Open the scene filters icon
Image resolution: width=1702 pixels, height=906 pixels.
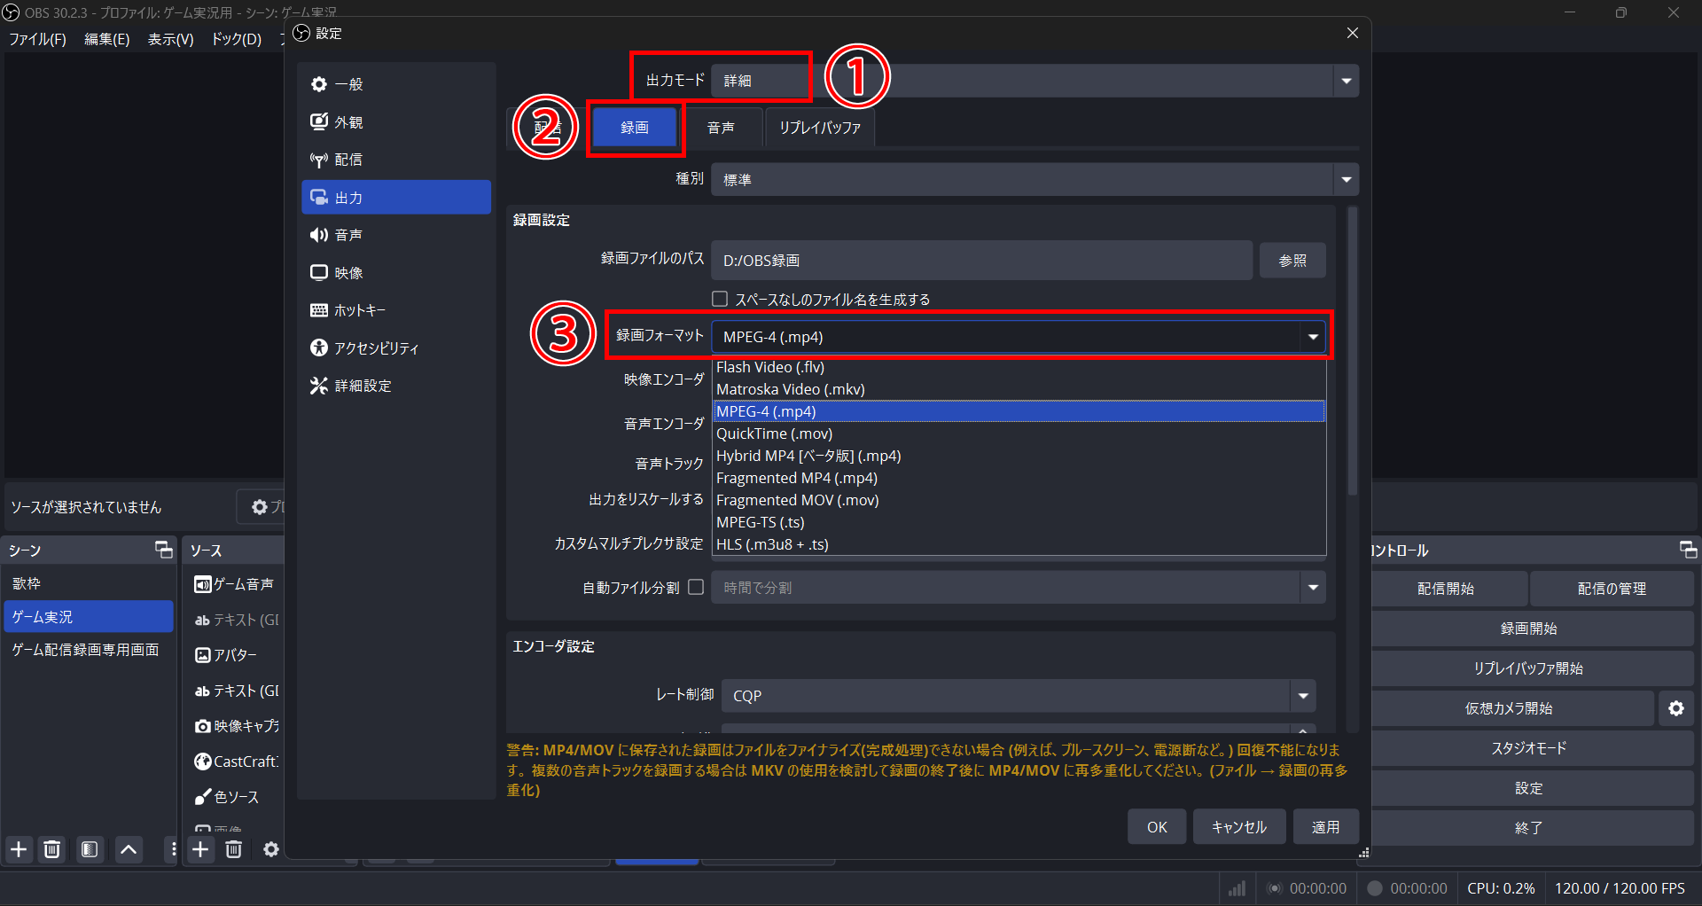[x=90, y=849]
